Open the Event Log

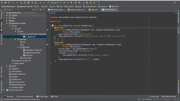coord(154,97)
